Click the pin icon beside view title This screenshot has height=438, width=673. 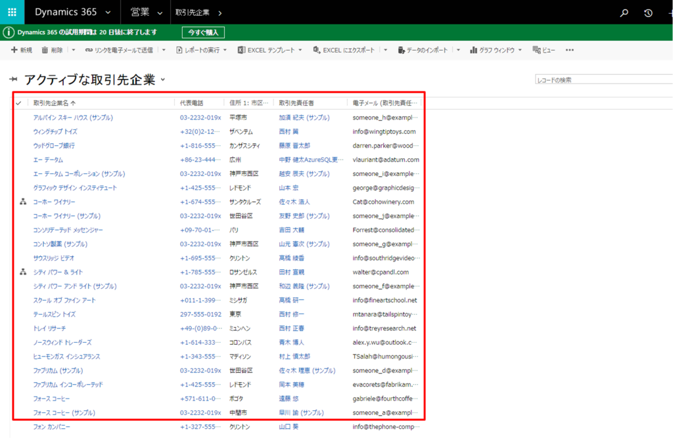coord(14,79)
